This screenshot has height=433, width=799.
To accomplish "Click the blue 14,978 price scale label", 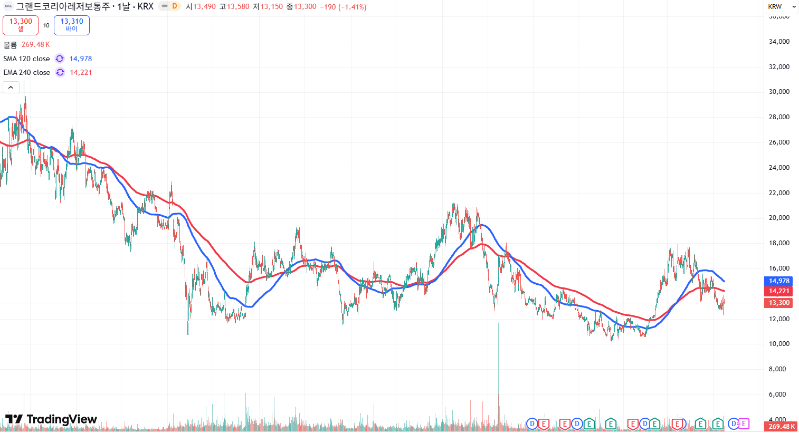I will tap(779, 281).
